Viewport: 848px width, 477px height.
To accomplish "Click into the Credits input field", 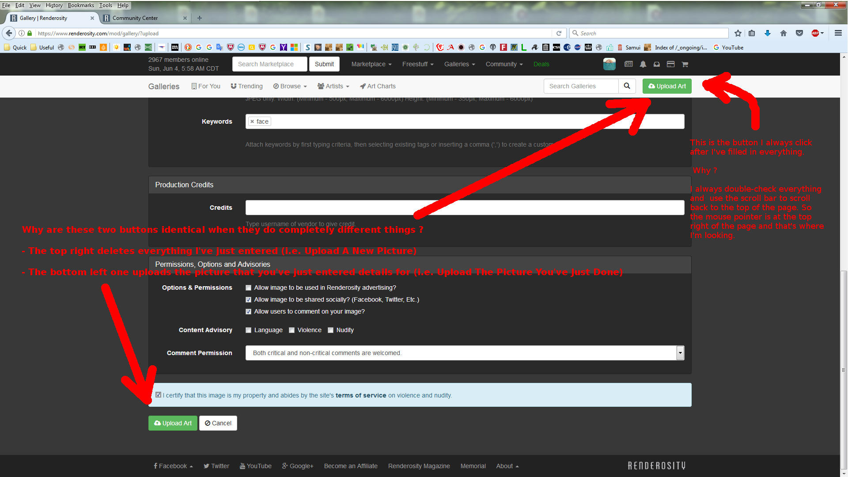I will [x=465, y=208].
